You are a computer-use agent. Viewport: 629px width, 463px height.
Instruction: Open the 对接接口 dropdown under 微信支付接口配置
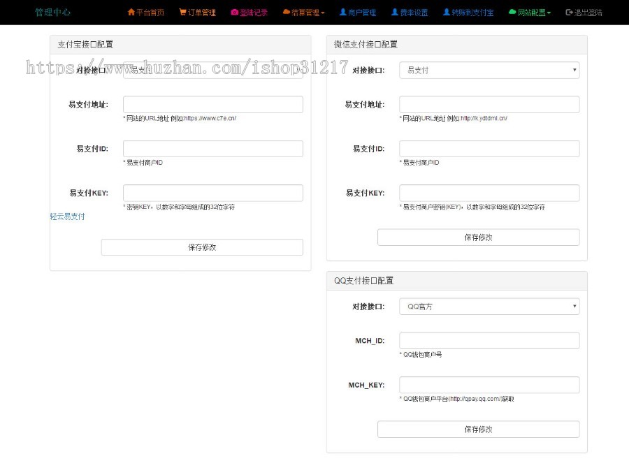pyautogui.click(x=488, y=70)
